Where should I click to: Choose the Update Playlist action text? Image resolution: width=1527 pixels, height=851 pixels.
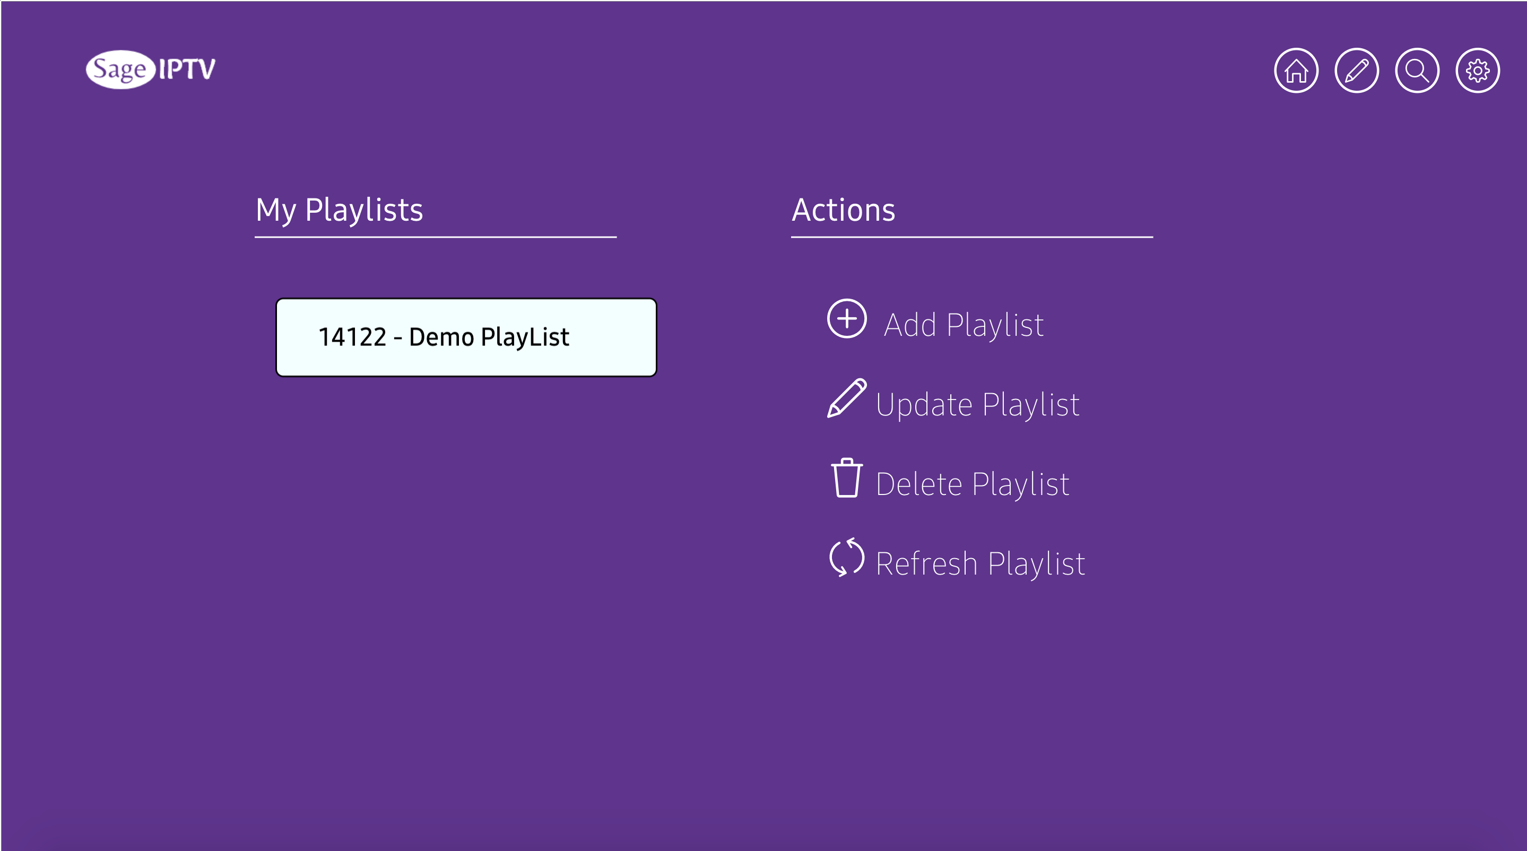click(x=977, y=405)
